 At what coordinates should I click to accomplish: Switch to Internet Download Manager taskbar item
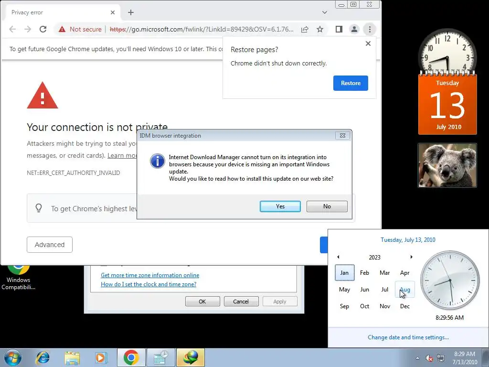(x=191, y=357)
